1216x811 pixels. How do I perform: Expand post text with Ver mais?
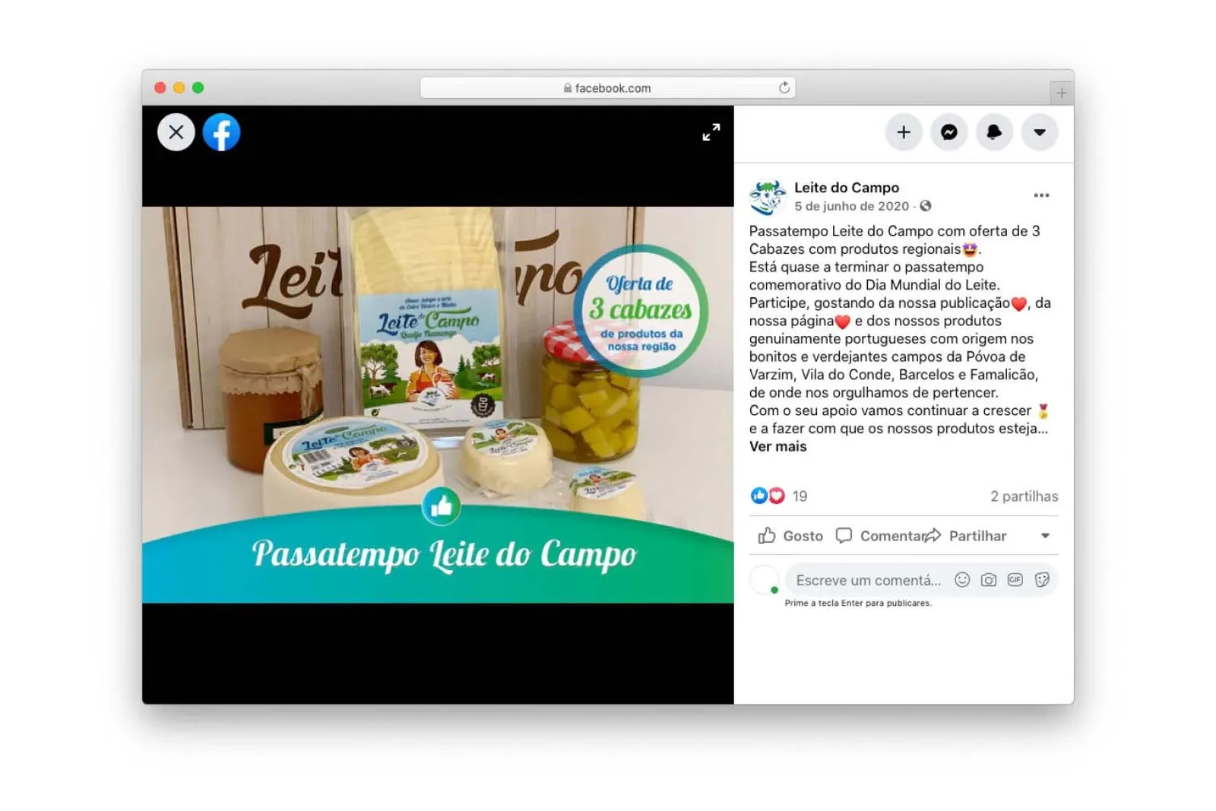[777, 447]
